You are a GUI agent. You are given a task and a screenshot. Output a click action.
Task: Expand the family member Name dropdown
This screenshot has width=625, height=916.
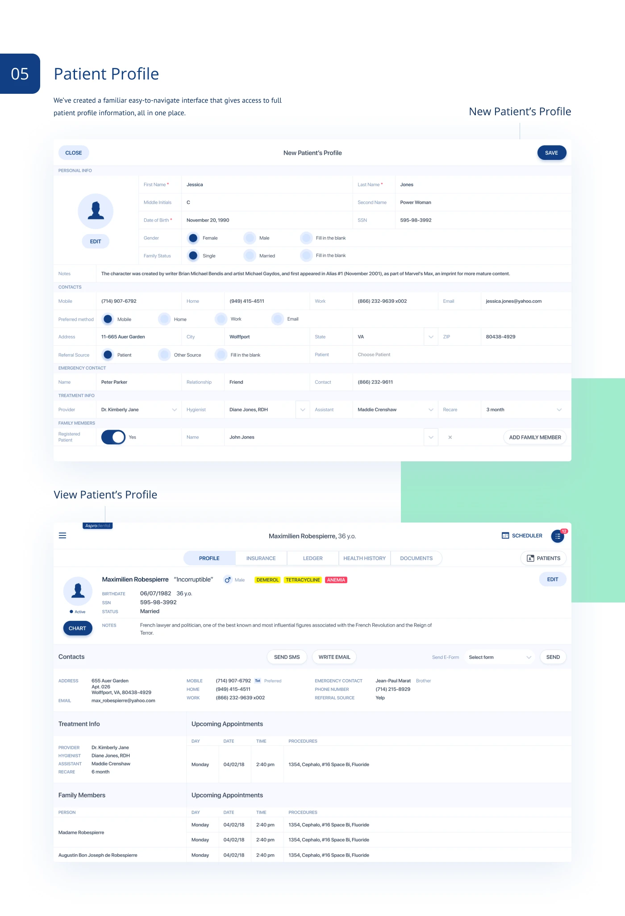431,437
